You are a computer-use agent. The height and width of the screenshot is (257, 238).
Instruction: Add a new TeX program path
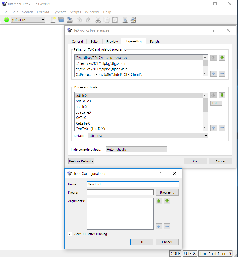(213, 74)
